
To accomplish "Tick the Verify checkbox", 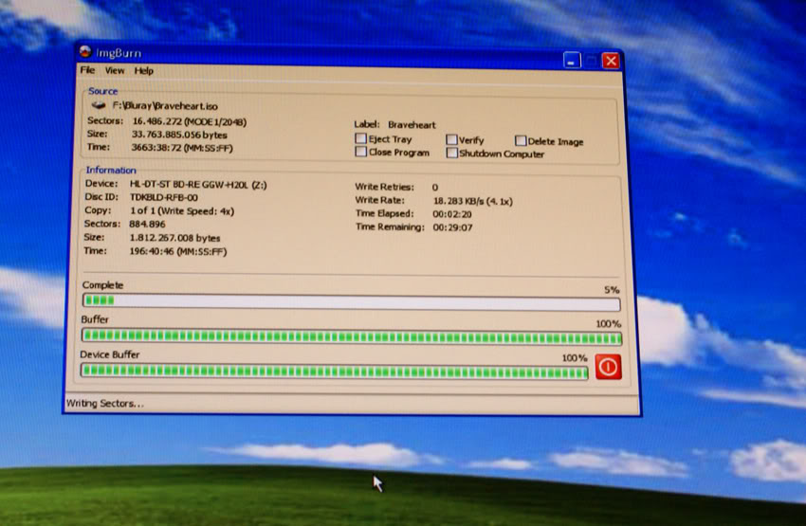I will (452, 140).
